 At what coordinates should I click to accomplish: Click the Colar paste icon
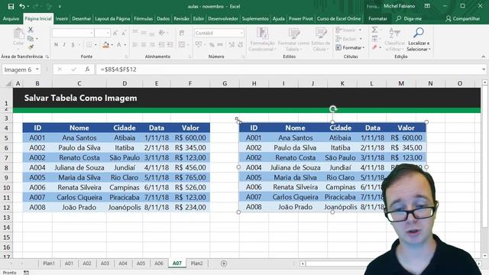click(18, 34)
